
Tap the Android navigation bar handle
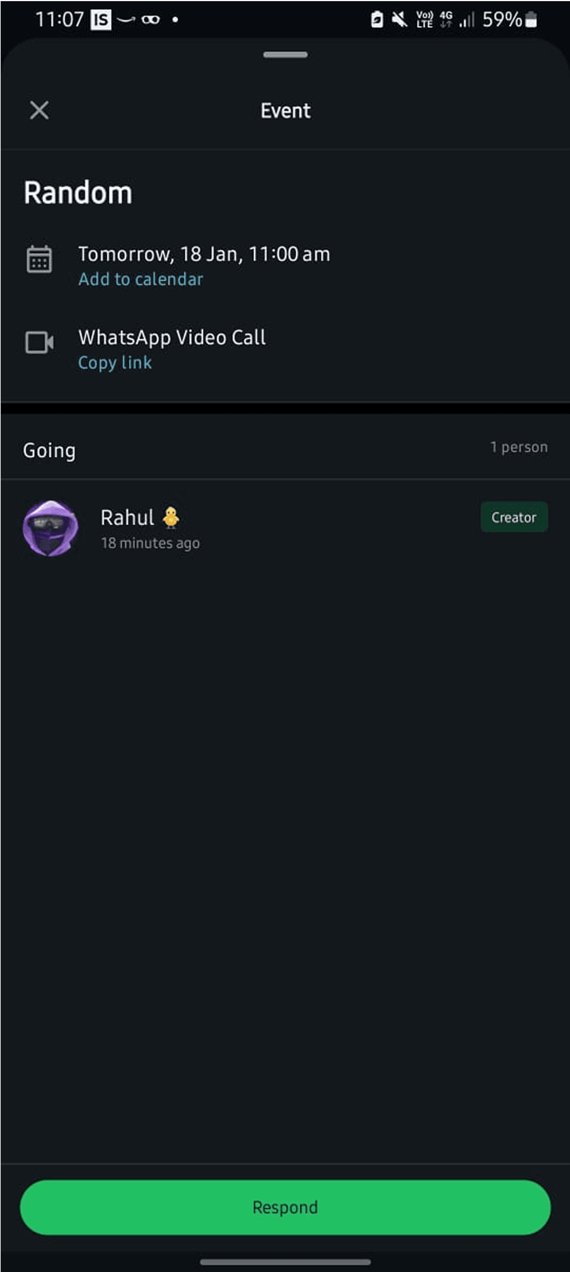click(285, 1262)
